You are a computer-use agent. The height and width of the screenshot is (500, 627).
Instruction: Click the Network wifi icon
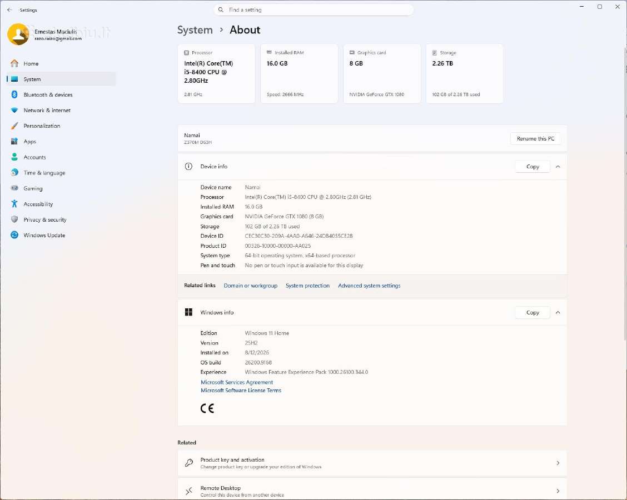pos(14,110)
